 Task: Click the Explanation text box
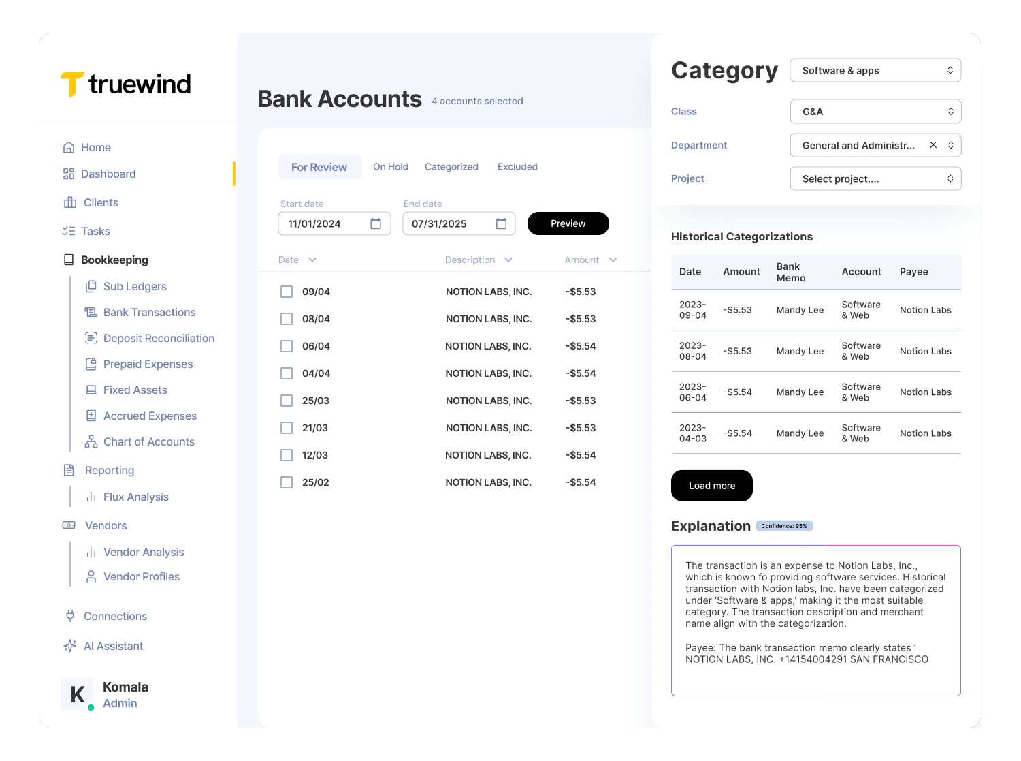[816, 621]
